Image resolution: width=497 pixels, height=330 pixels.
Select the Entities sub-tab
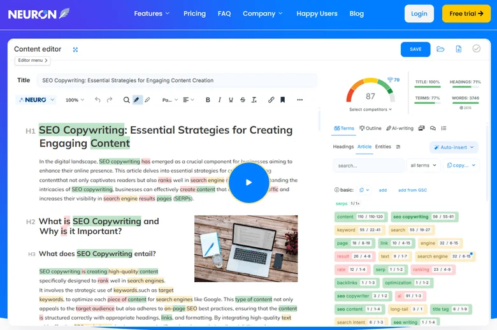pyautogui.click(x=383, y=147)
